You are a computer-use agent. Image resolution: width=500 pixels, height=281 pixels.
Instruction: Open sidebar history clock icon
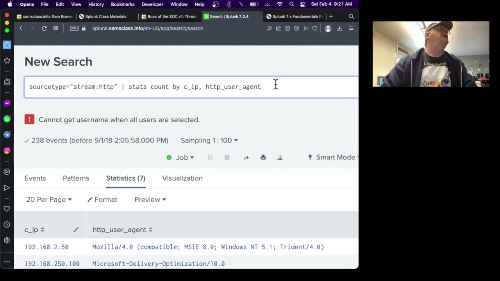7,224
